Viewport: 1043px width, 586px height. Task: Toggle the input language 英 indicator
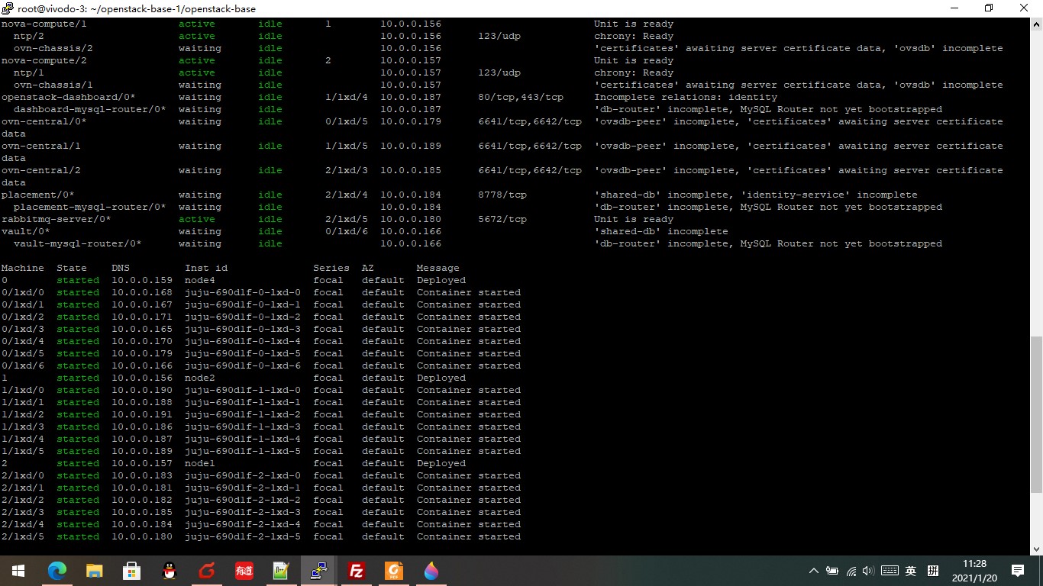click(x=911, y=571)
